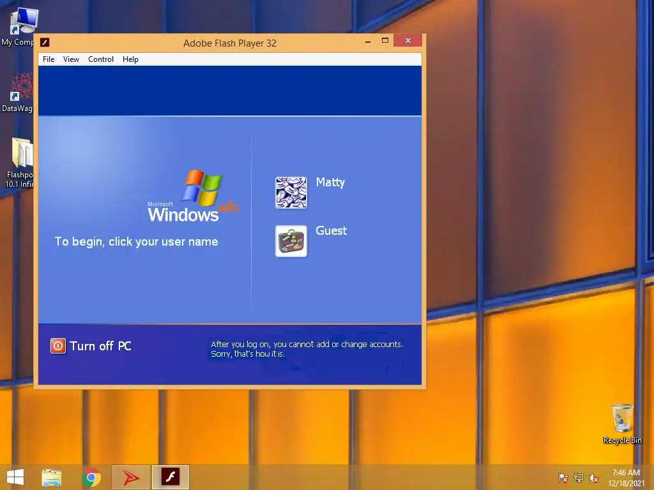Click the Flash Player taskbar button

click(170, 477)
